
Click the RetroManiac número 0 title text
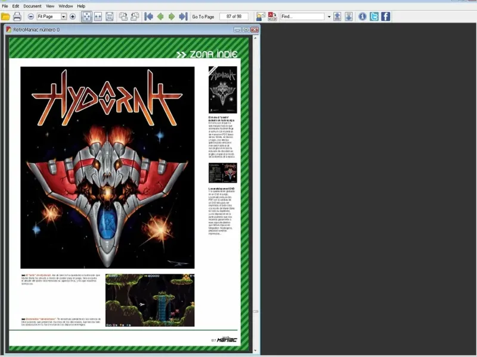36,30
